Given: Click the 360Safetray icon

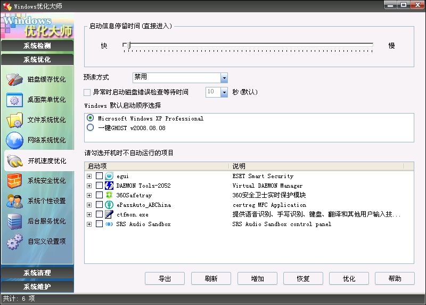Looking at the screenshot, I should 109,195.
